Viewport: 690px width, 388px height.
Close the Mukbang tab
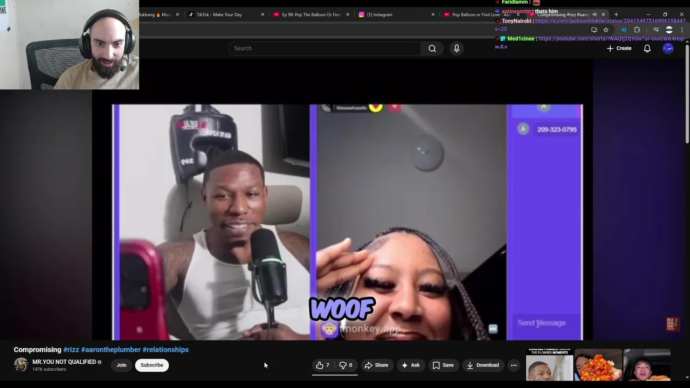tap(177, 15)
